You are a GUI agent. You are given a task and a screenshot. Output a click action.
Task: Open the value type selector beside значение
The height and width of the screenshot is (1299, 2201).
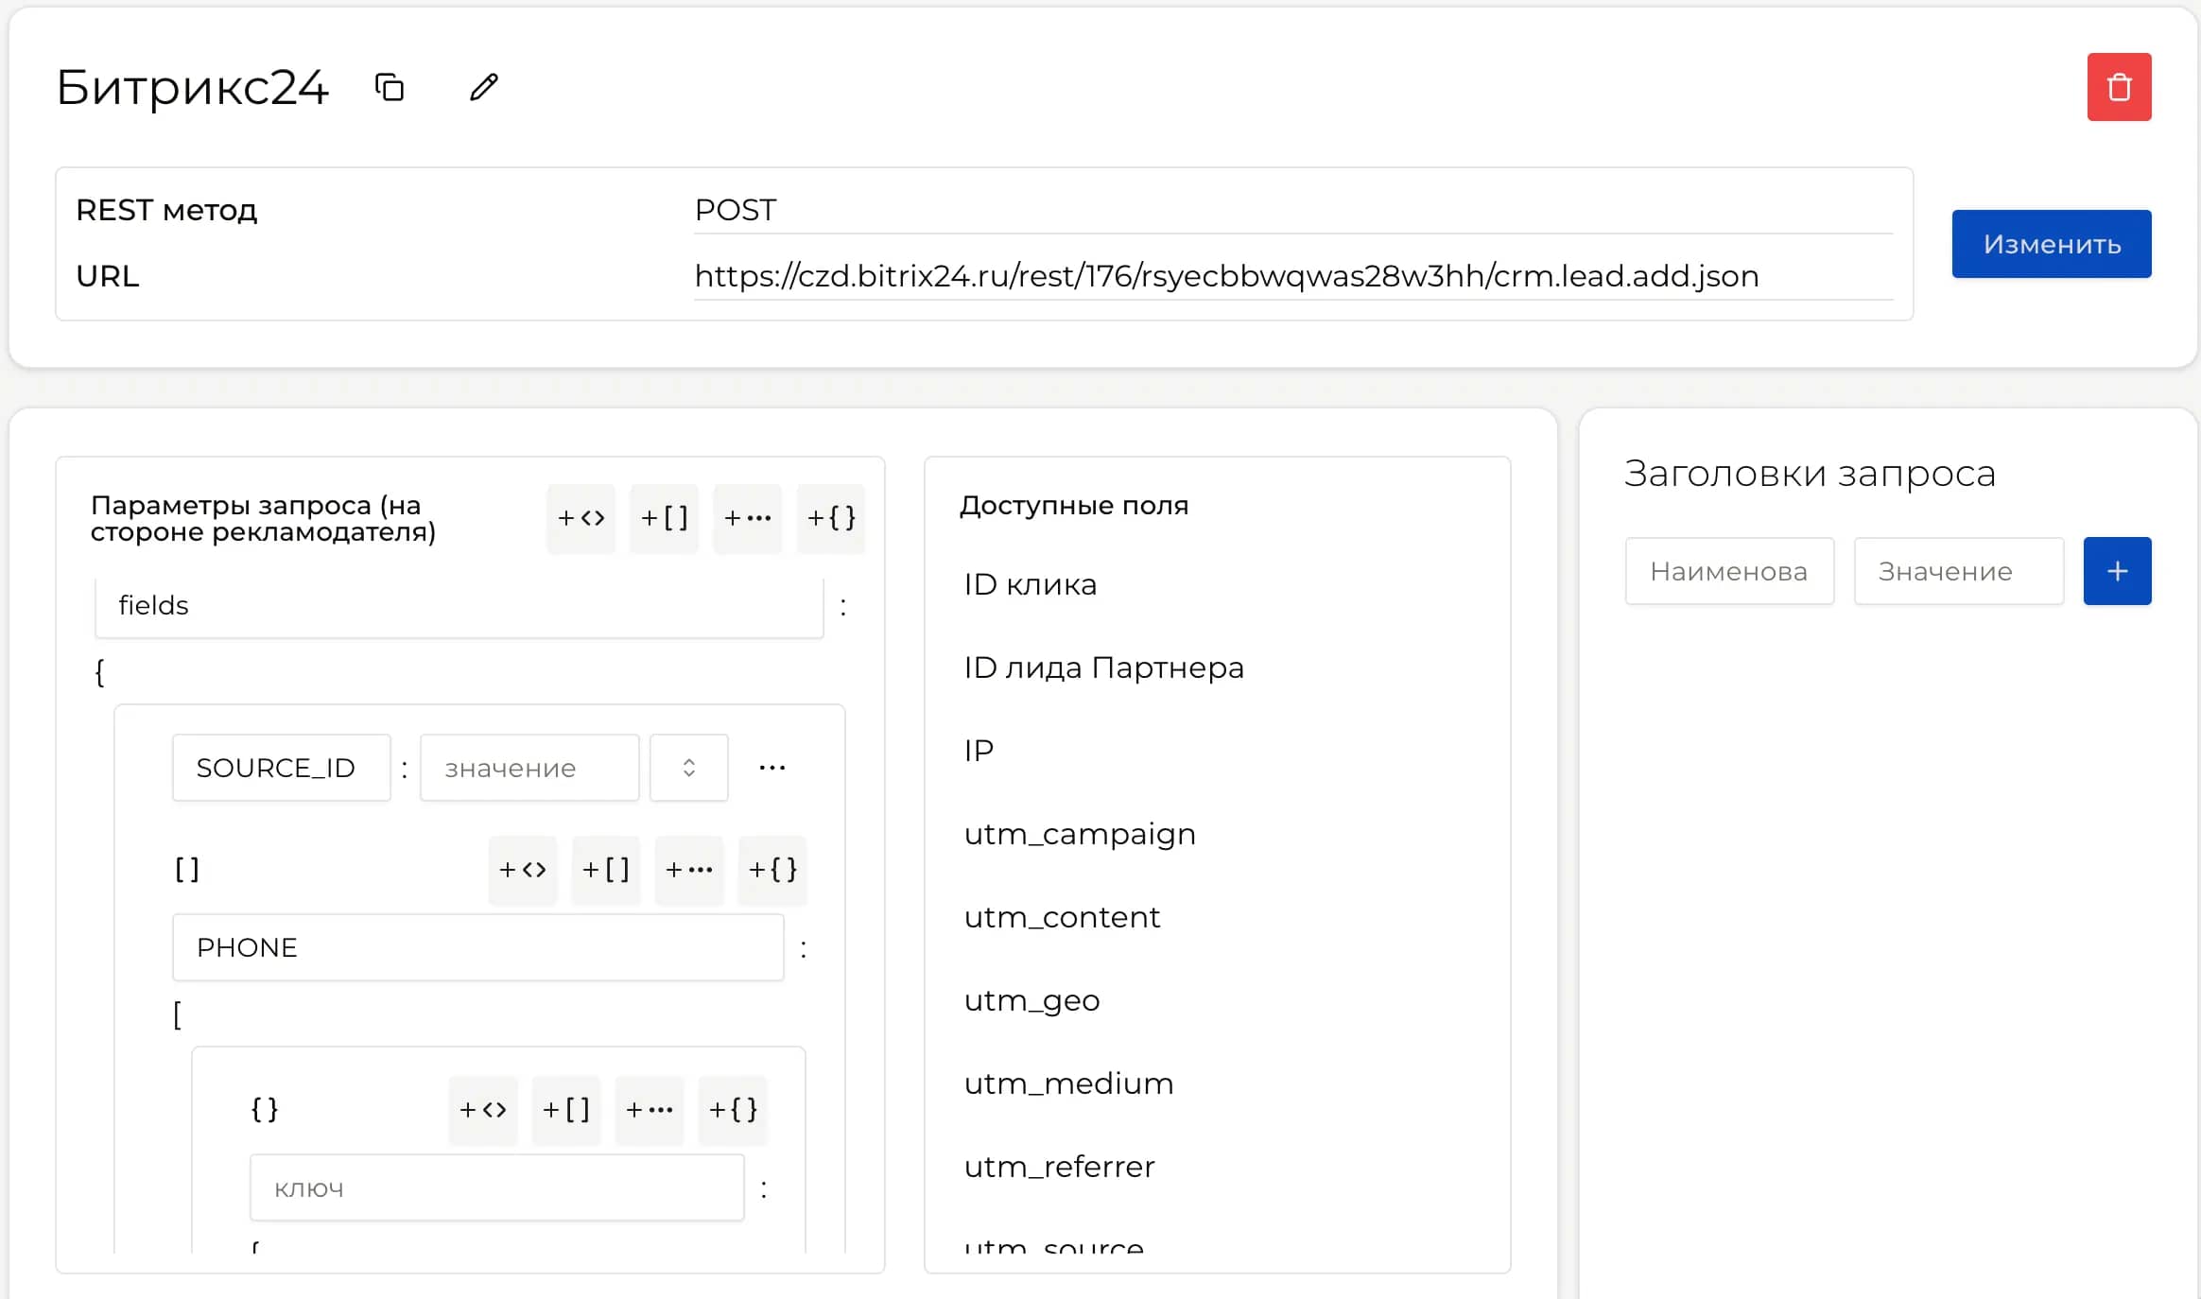click(x=688, y=767)
